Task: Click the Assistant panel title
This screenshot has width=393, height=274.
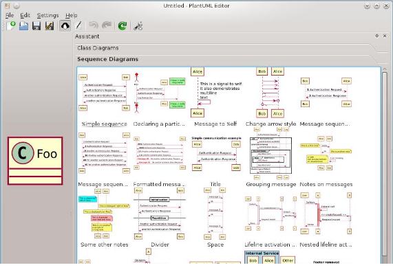Action: [x=87, y=36]
